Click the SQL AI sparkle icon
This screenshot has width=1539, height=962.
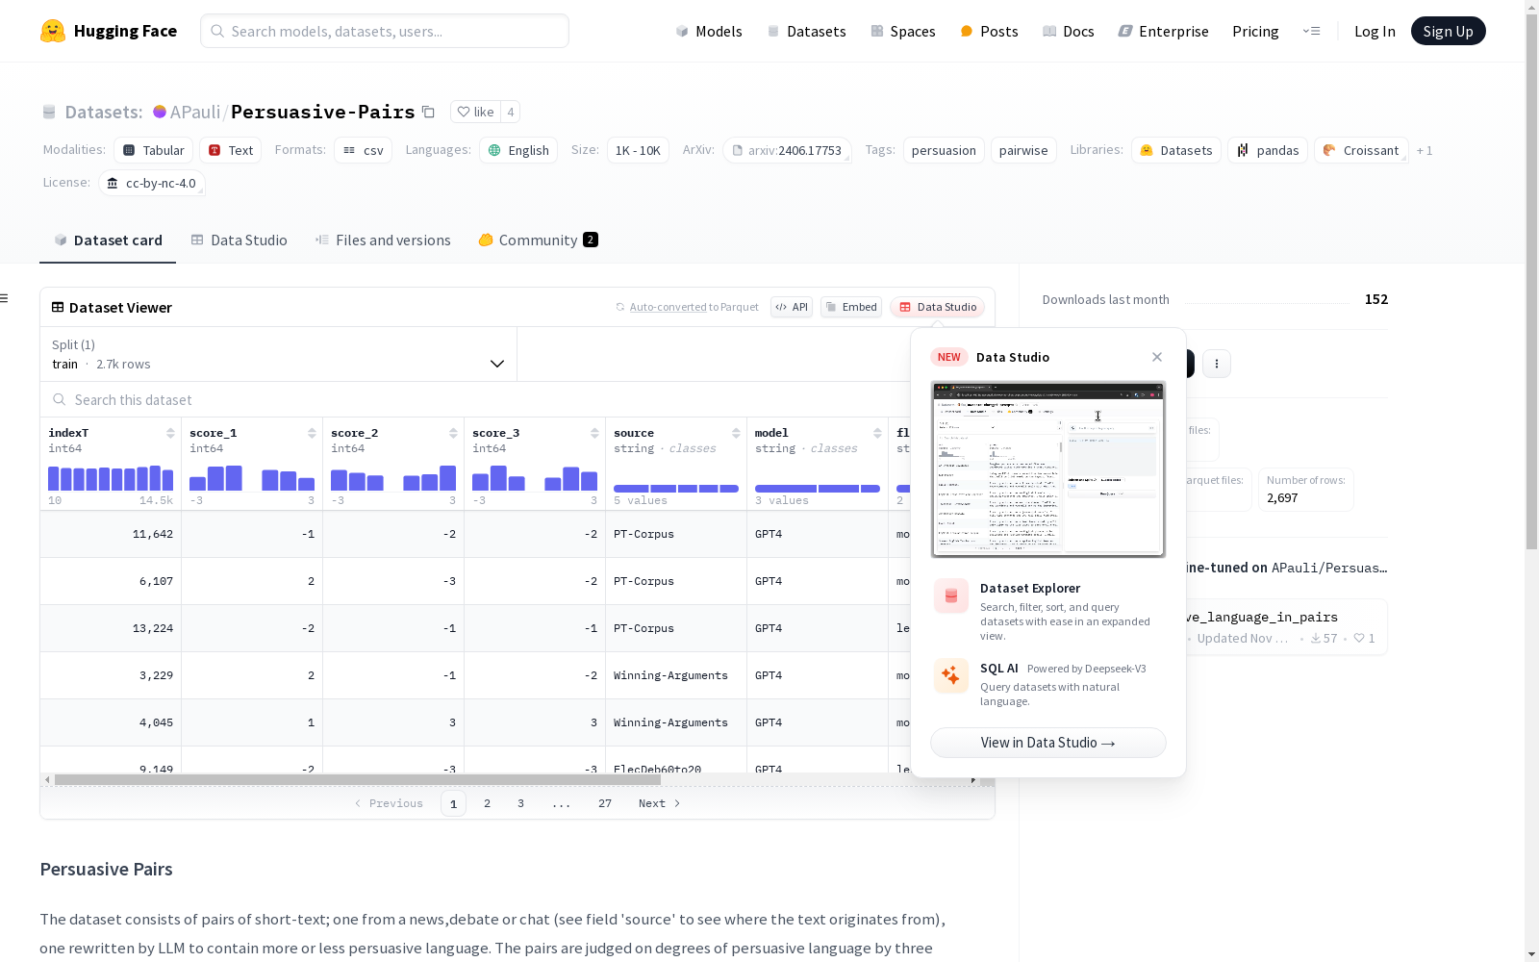pos(951,675)
